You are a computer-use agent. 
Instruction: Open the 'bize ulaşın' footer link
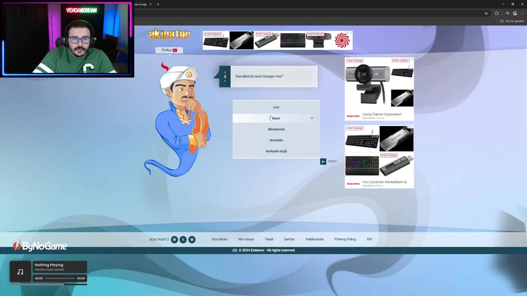point(246,239)
